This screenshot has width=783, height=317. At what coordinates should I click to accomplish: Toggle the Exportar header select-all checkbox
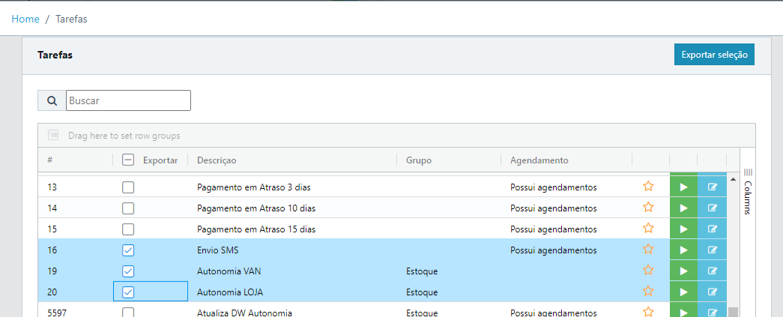point(128,160)
